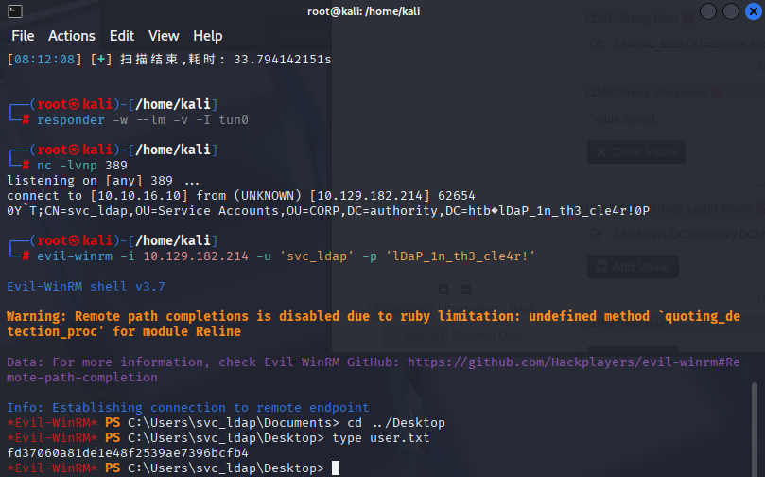Close the terminal with the blue X button
This screenshot has height=477, width=765.
pyautogui.click(x=754, y=11)
